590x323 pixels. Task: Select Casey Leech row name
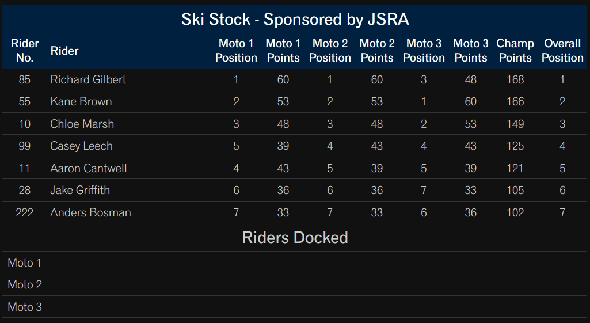point(81,146)
